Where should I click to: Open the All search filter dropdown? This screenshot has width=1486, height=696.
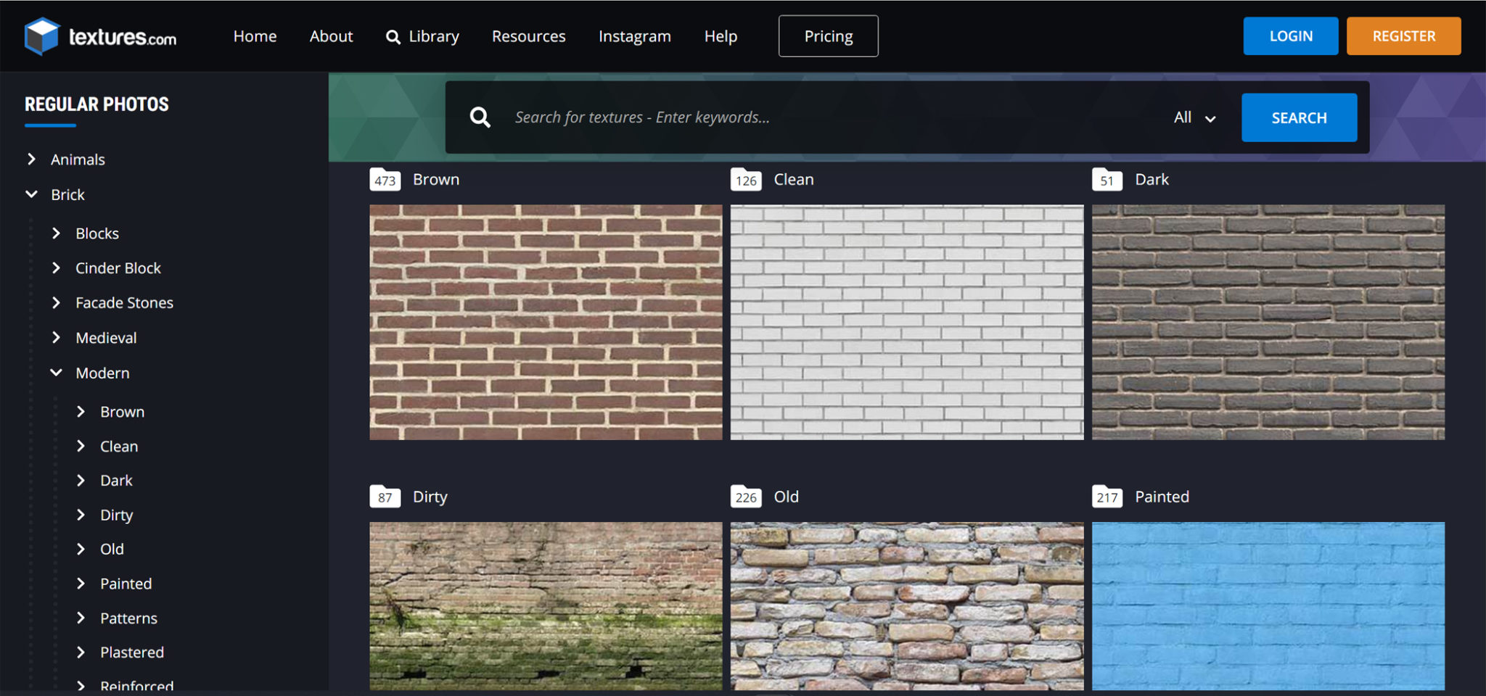point(1193,117)
